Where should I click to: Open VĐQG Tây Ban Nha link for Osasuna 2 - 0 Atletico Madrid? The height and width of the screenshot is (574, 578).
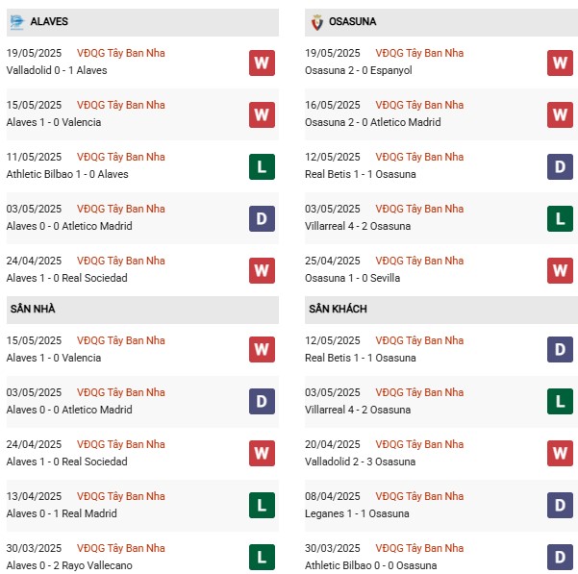(419, 105)
